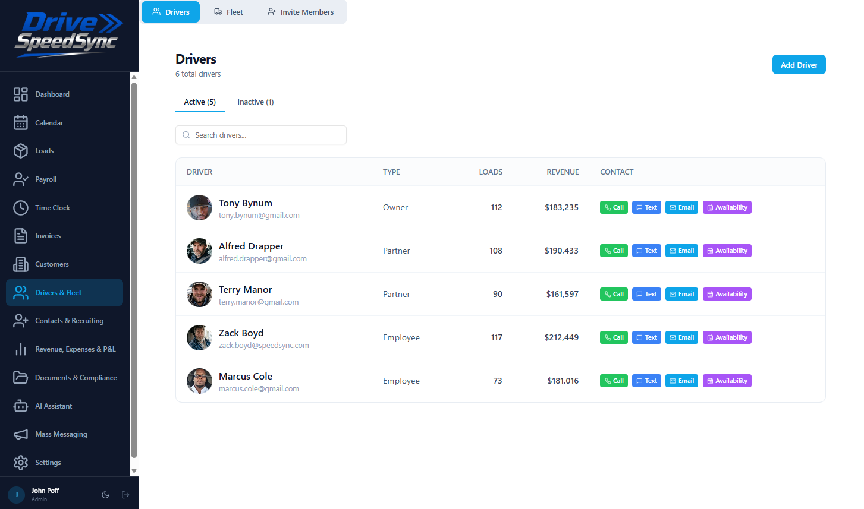Open the Settings gear icon
The image size is (864, 509).
click(21, 463)
